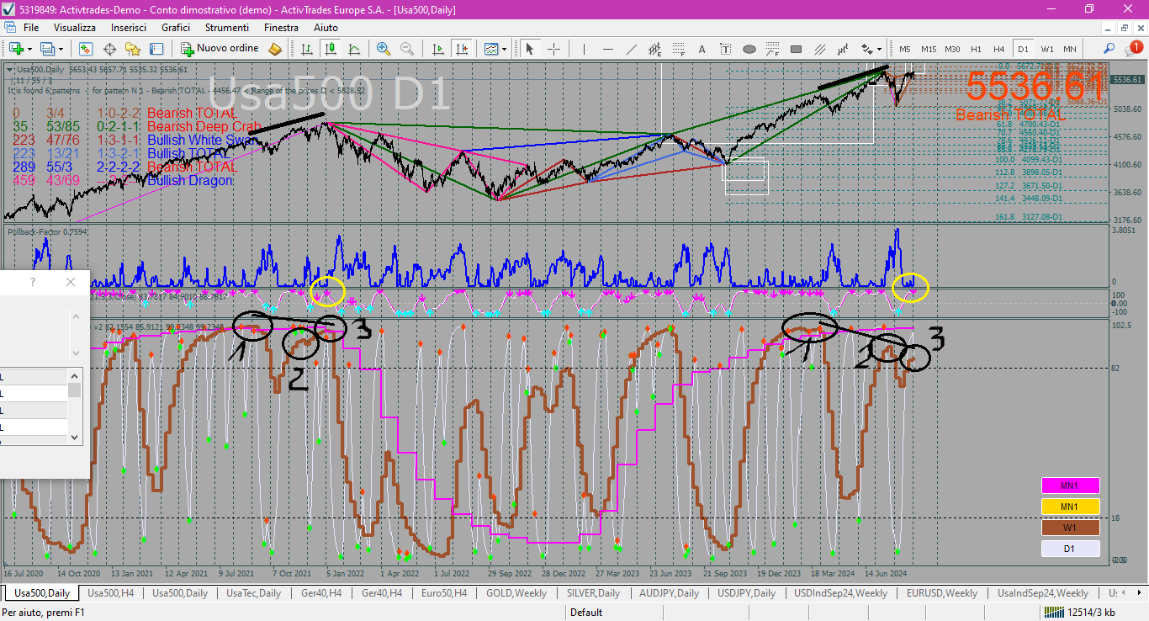Screen dimensions: 1149x621
Task: Click the dialog list scrollbar down arrow
Action: (75, 437)
